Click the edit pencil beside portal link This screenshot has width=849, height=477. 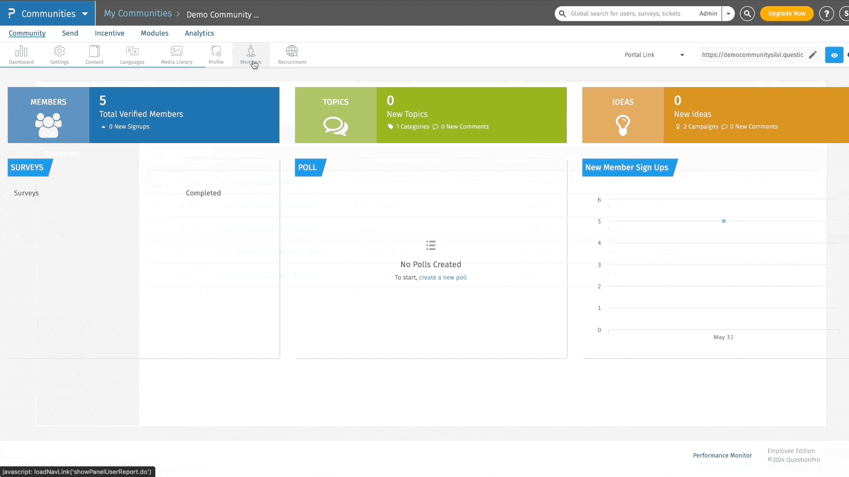pos(814,55)
